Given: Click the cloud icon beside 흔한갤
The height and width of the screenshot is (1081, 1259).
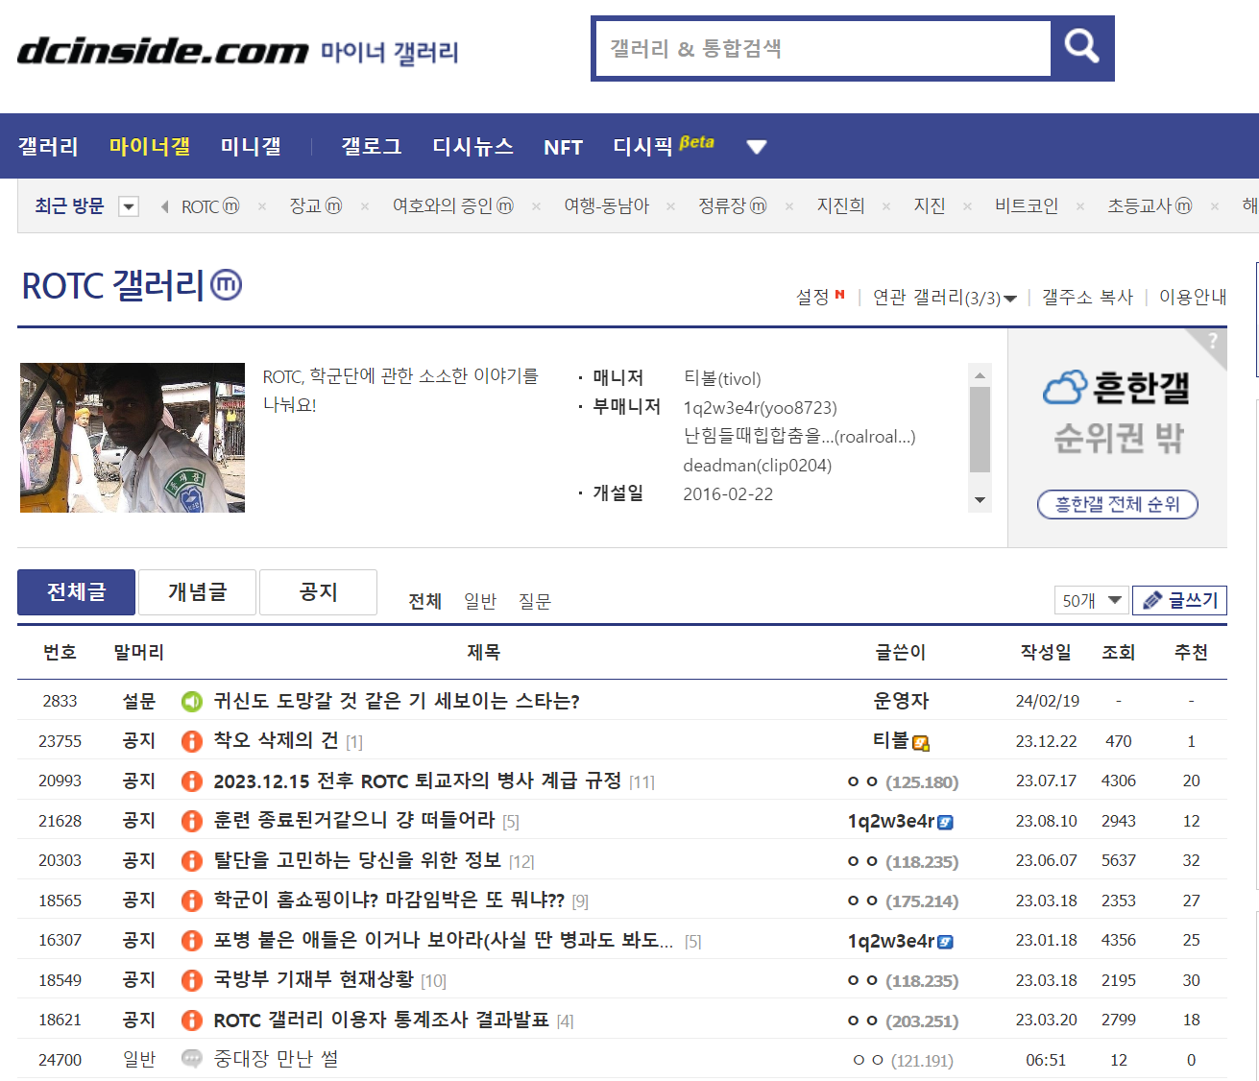Looking at the screenshot, I should tap(1065, 387).
